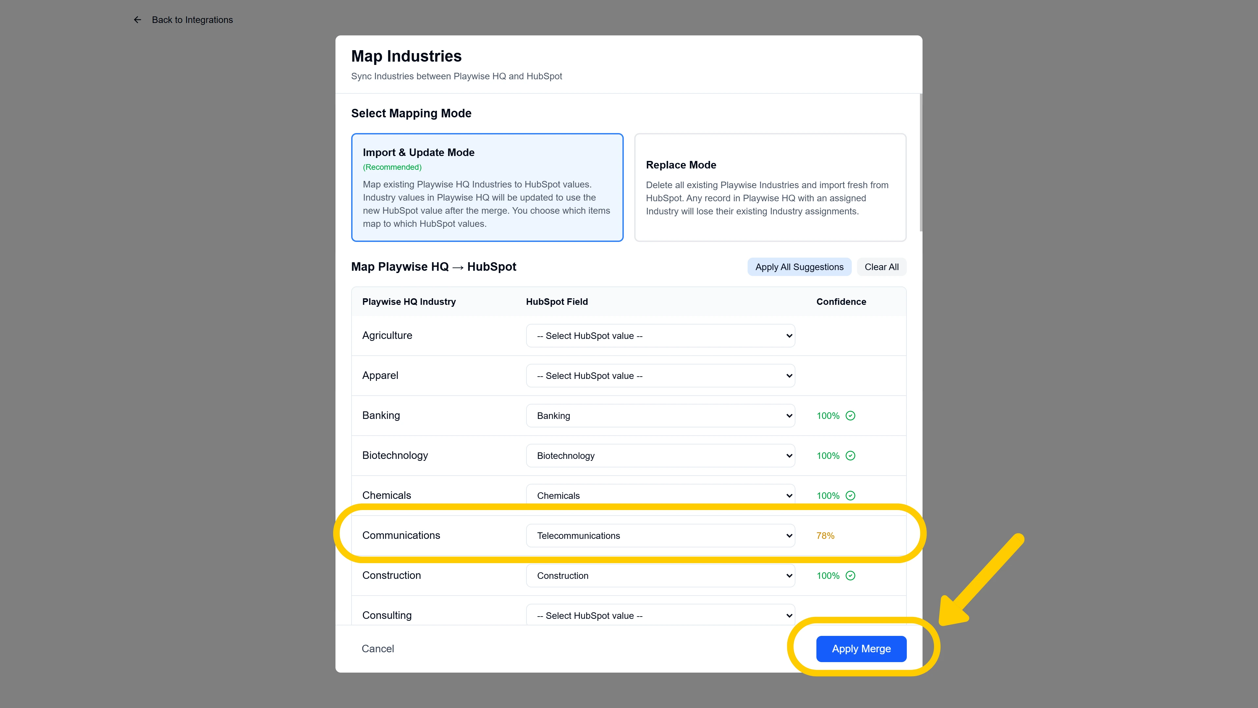Click the checkmark icon next to Construction 100%
Image resolution: width=1258 pixels, height=708 pixels.
(x=850, y=576)
